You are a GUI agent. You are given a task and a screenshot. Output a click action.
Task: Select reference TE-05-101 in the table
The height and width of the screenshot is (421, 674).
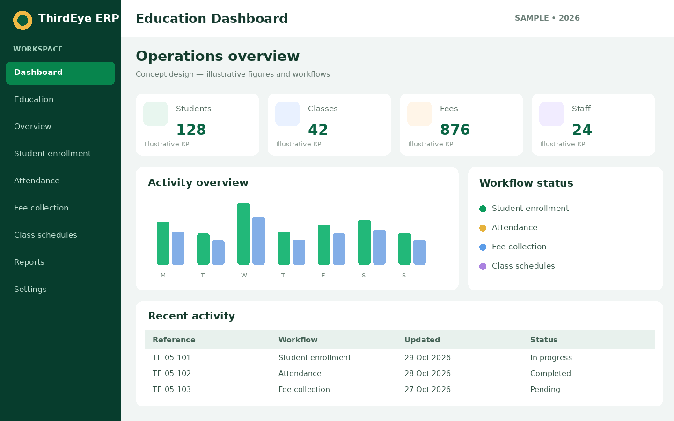172,358
